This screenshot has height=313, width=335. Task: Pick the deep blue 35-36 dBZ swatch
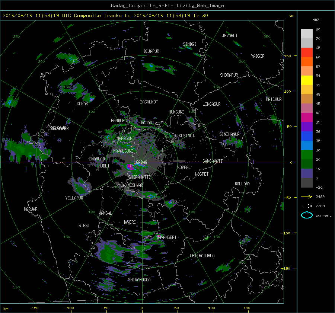307,136
